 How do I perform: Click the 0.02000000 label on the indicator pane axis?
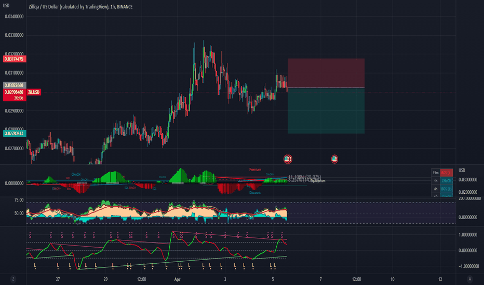pyautogui.click(x=468, y=192)
